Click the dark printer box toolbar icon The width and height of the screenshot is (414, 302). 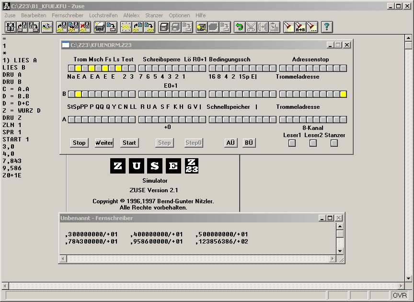coord(164,27)
